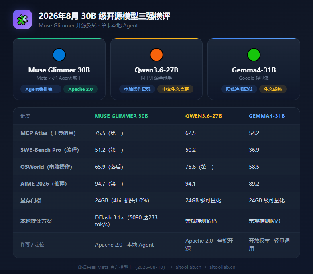Click the '54.2' cell
The height and width of the screenshot is (274, 313).
pyautogui.click(x=254, y=133)
